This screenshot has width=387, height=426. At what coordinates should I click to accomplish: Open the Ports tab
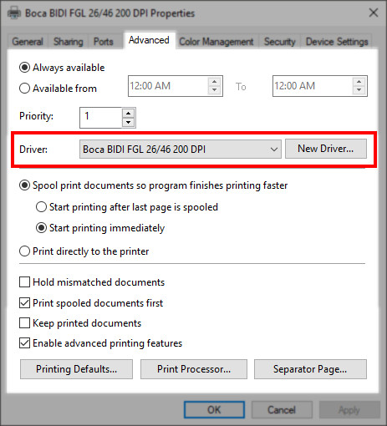coord(104,42)
